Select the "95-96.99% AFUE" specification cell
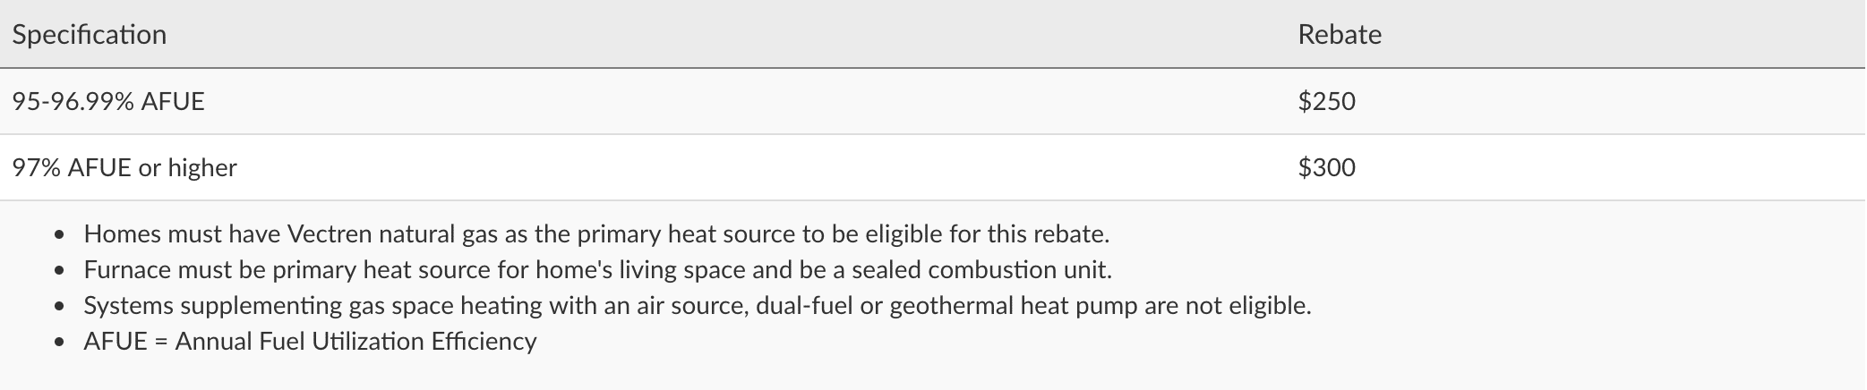Viewport: 1867px width, 390px height. click(108, 101)
